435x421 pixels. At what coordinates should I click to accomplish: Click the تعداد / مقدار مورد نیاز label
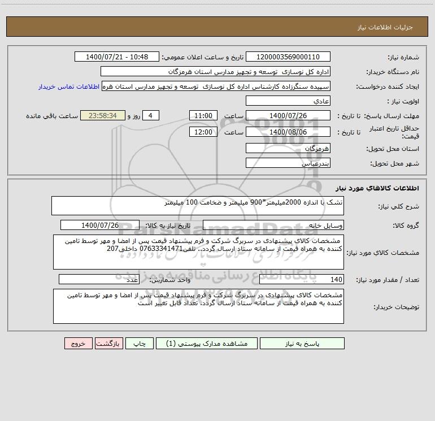(x=388, y=280)
